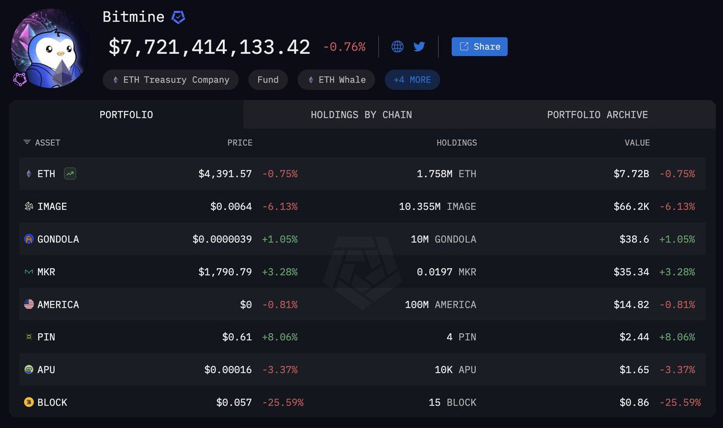Click the total value $7,721,414,133.42

(210, 47)
